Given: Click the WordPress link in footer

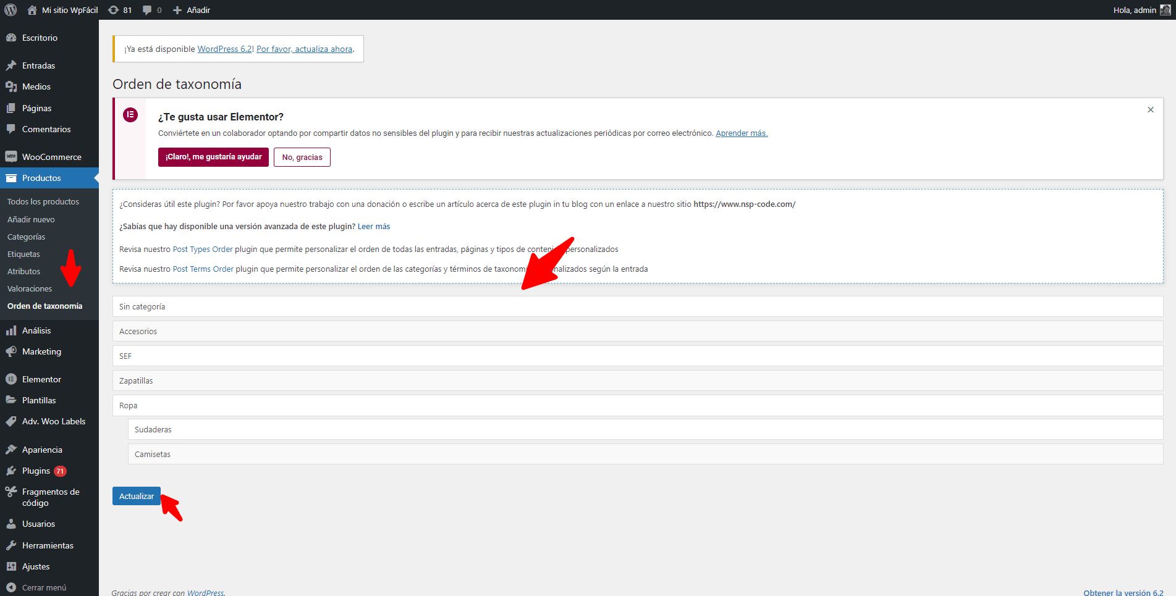Looking at the screenshot, I should click(x=206, y=592).
